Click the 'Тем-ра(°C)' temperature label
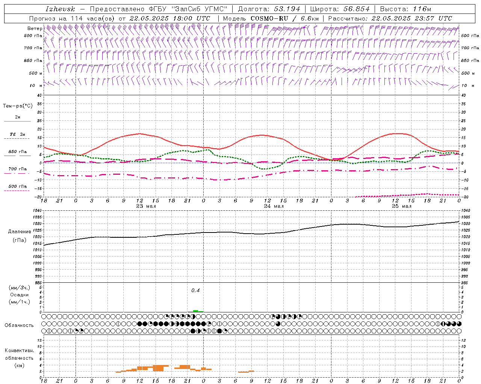Image resolution: width=481 pixels, height=384 pixels. pos(18,106)
